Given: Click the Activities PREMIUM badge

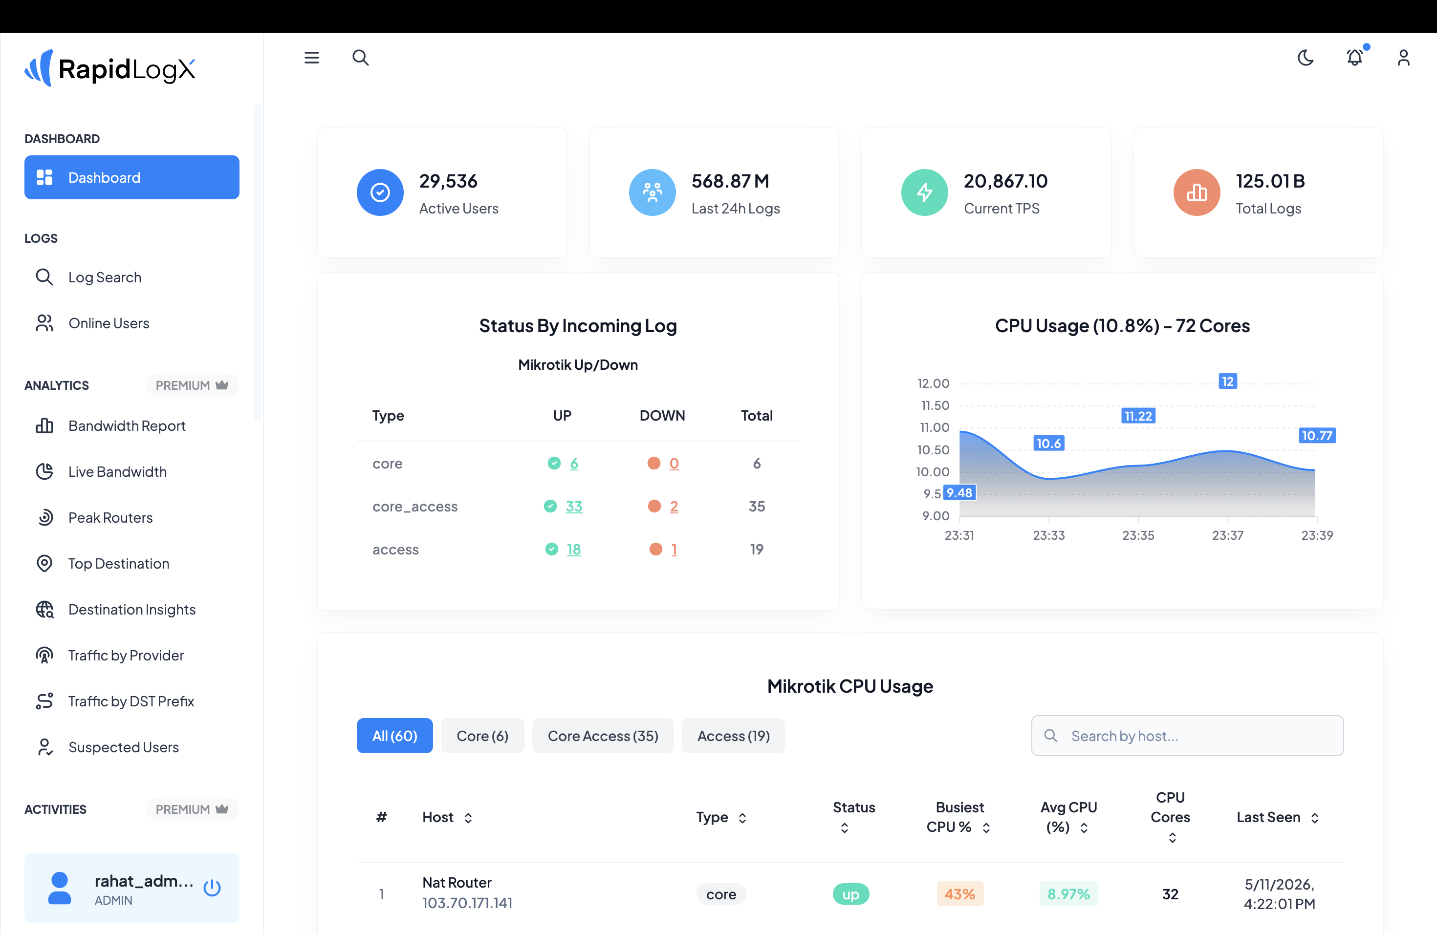Looking at the screenshot, I should 192,809.
